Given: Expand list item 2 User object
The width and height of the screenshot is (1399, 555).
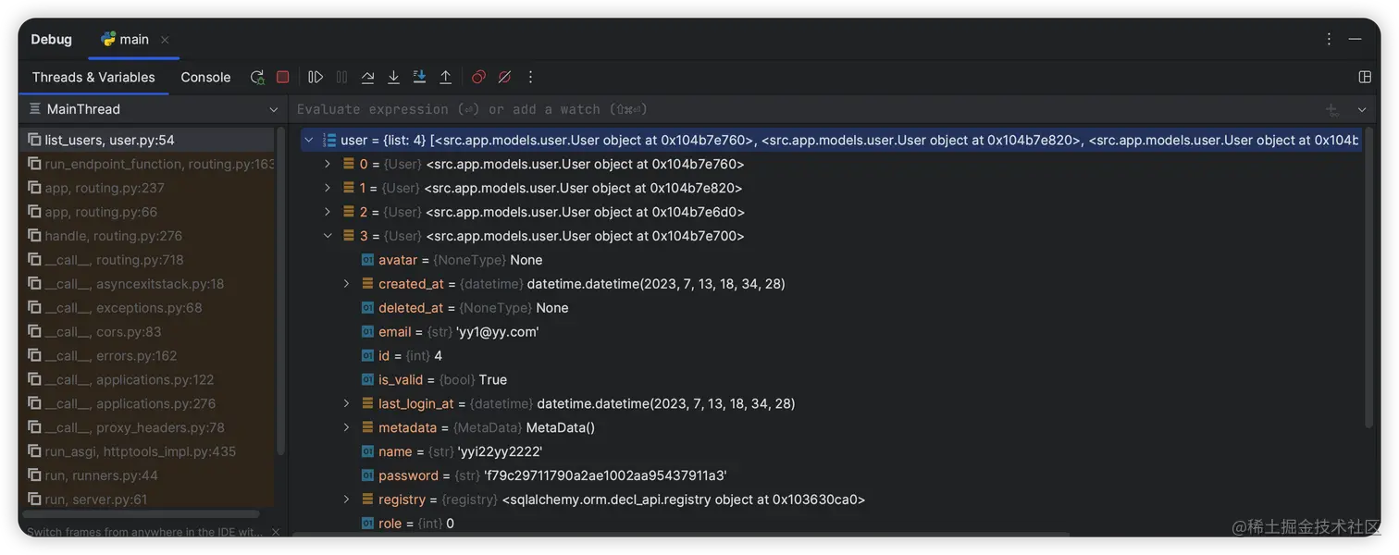Looking at the screenshot, I should [328, 213].
